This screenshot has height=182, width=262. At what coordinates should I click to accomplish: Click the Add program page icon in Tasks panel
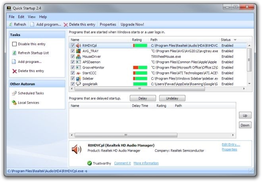[x=14, y=62]
